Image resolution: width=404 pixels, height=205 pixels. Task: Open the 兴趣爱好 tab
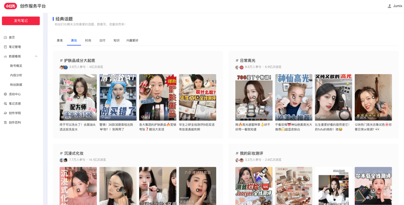pos(132,40)
